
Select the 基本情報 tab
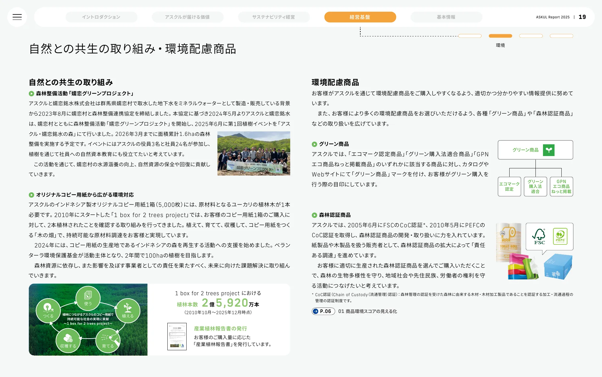[446, 17]
